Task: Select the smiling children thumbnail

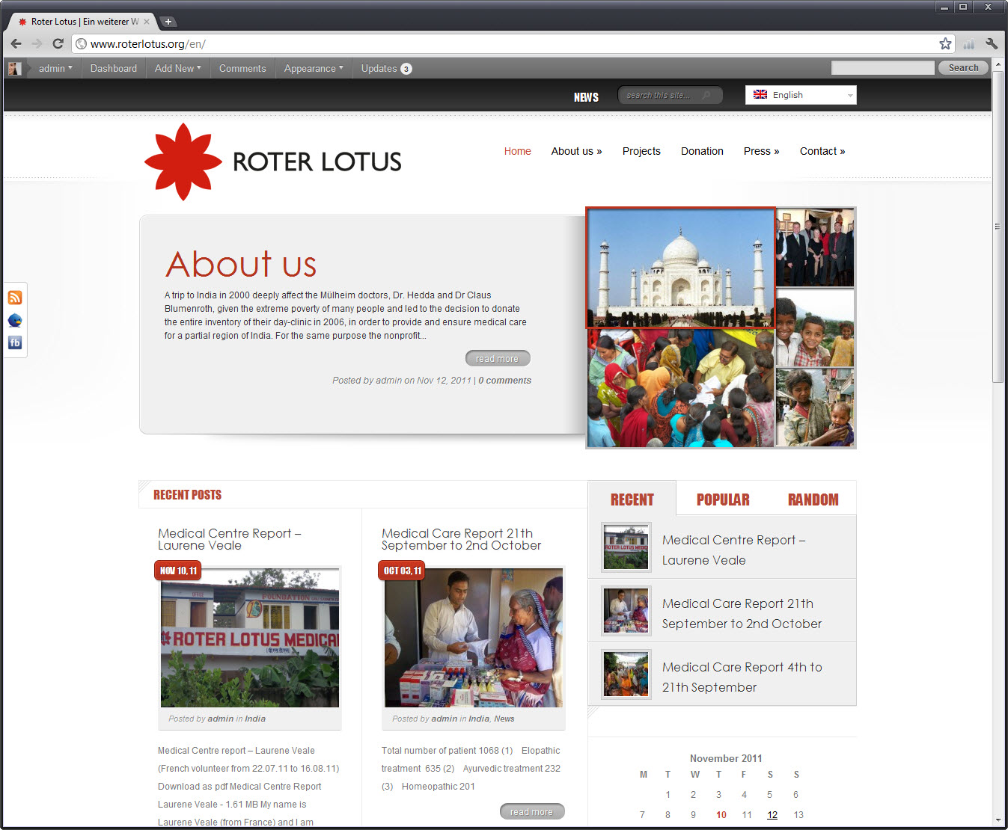Action: (x=815, y=328)
